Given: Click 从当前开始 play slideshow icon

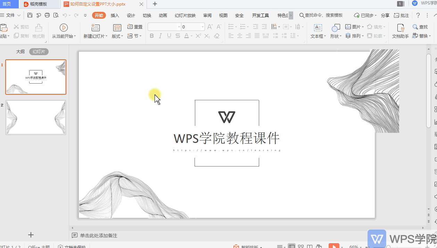Looking at the screenshot, I should pyautogui.click(x=64, y=27).
